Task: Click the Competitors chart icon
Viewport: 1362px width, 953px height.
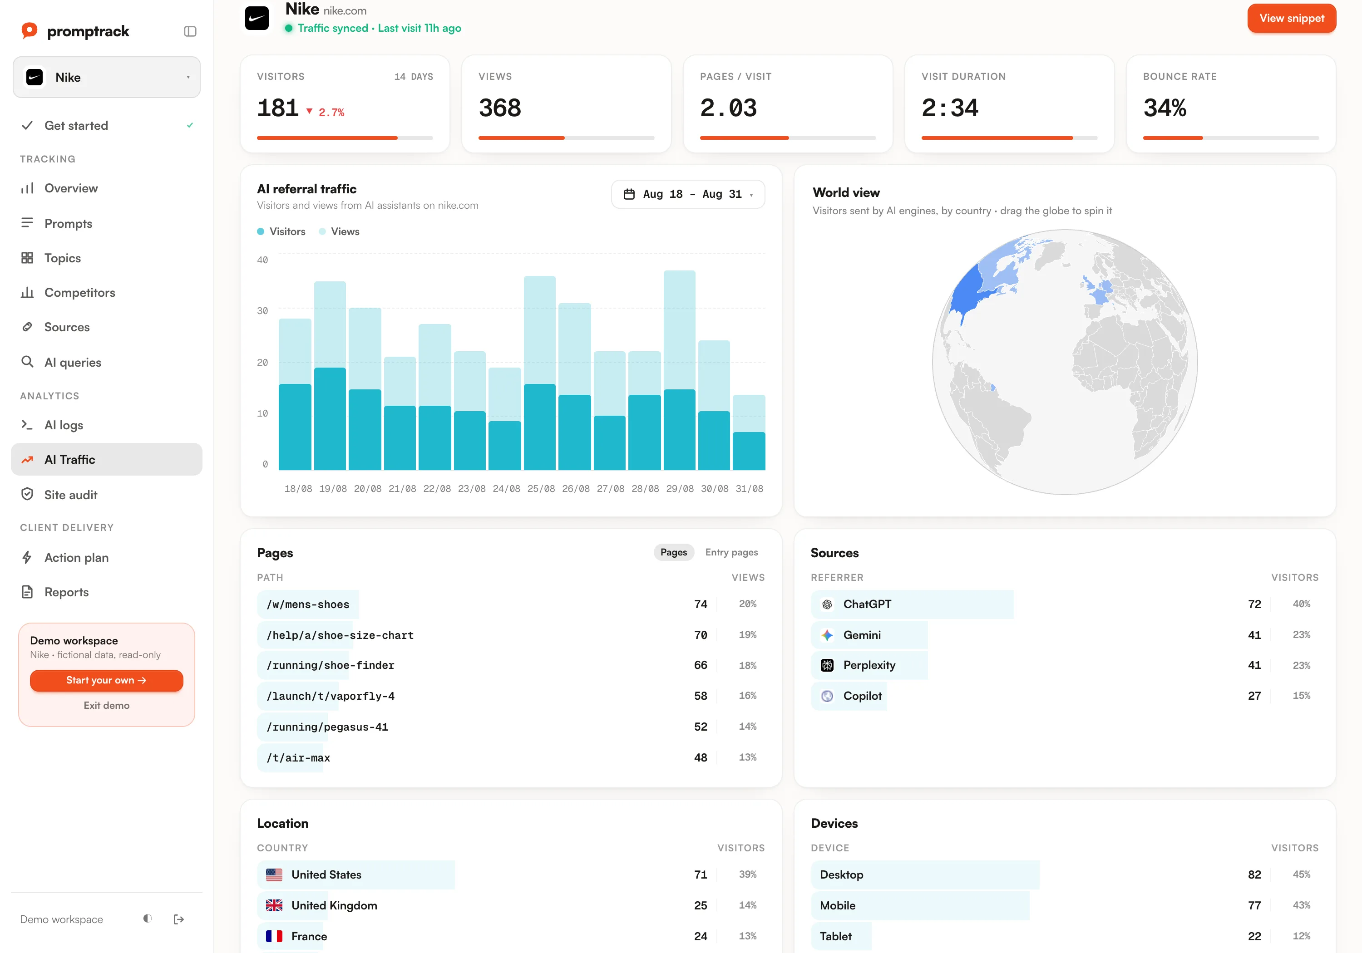Action: point(27,292)
